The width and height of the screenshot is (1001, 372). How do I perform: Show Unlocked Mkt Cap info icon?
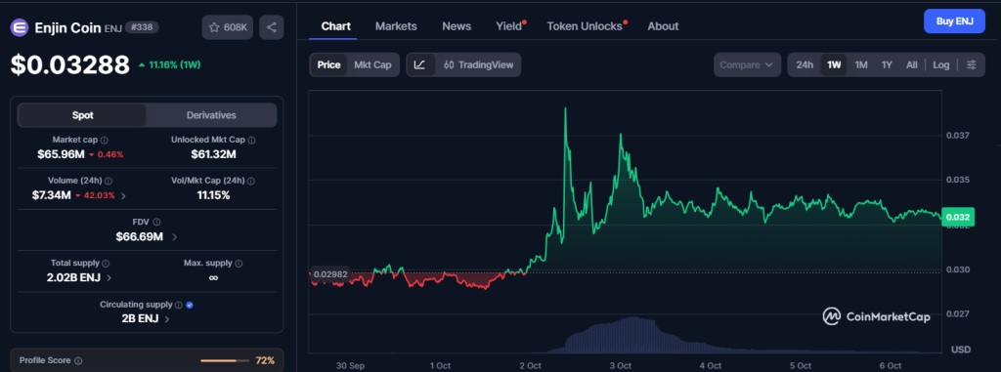pyautogui.click(x=251, y=140)
